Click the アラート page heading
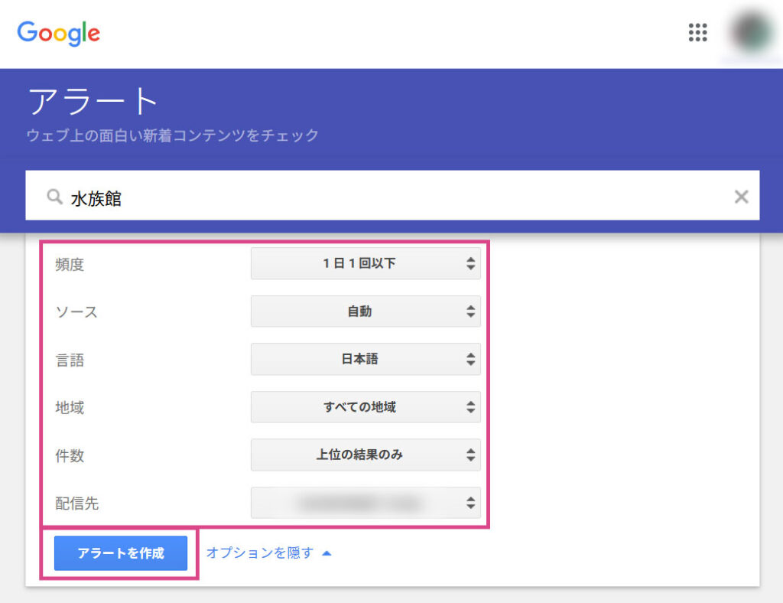Screen dimensions: 783x603 tap(93, 102)
